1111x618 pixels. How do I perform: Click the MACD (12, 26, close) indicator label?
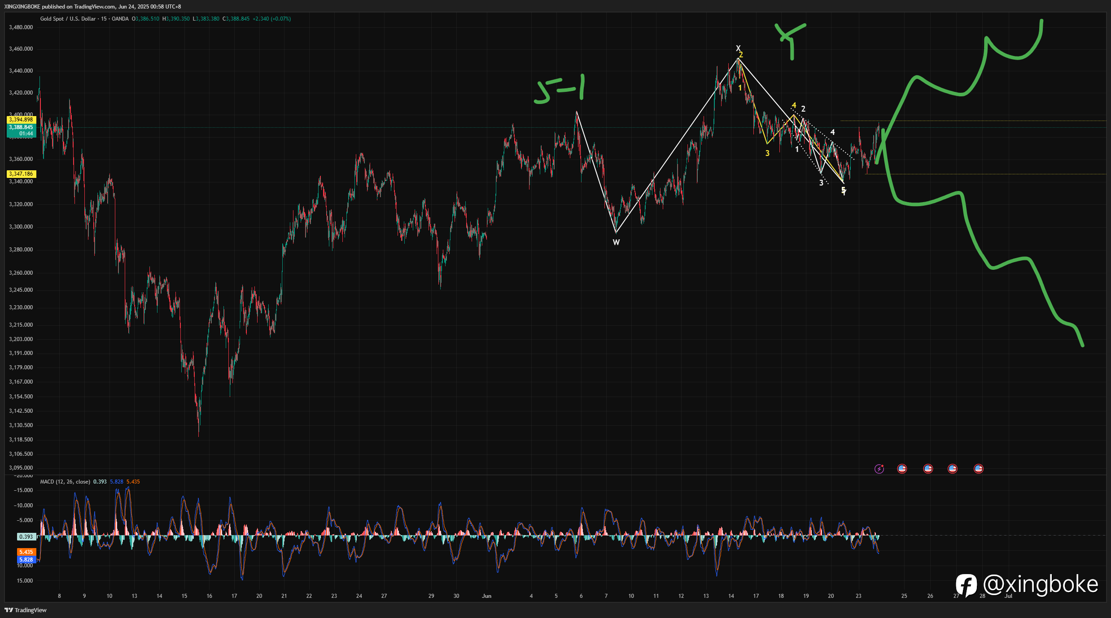[x=65, y=482]
